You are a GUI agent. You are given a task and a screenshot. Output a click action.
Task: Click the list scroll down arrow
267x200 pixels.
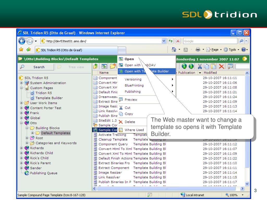coord(247,184)
